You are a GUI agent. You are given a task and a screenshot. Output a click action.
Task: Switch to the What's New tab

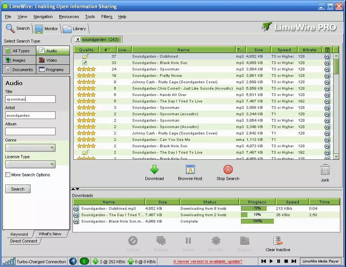pos(50,234)
